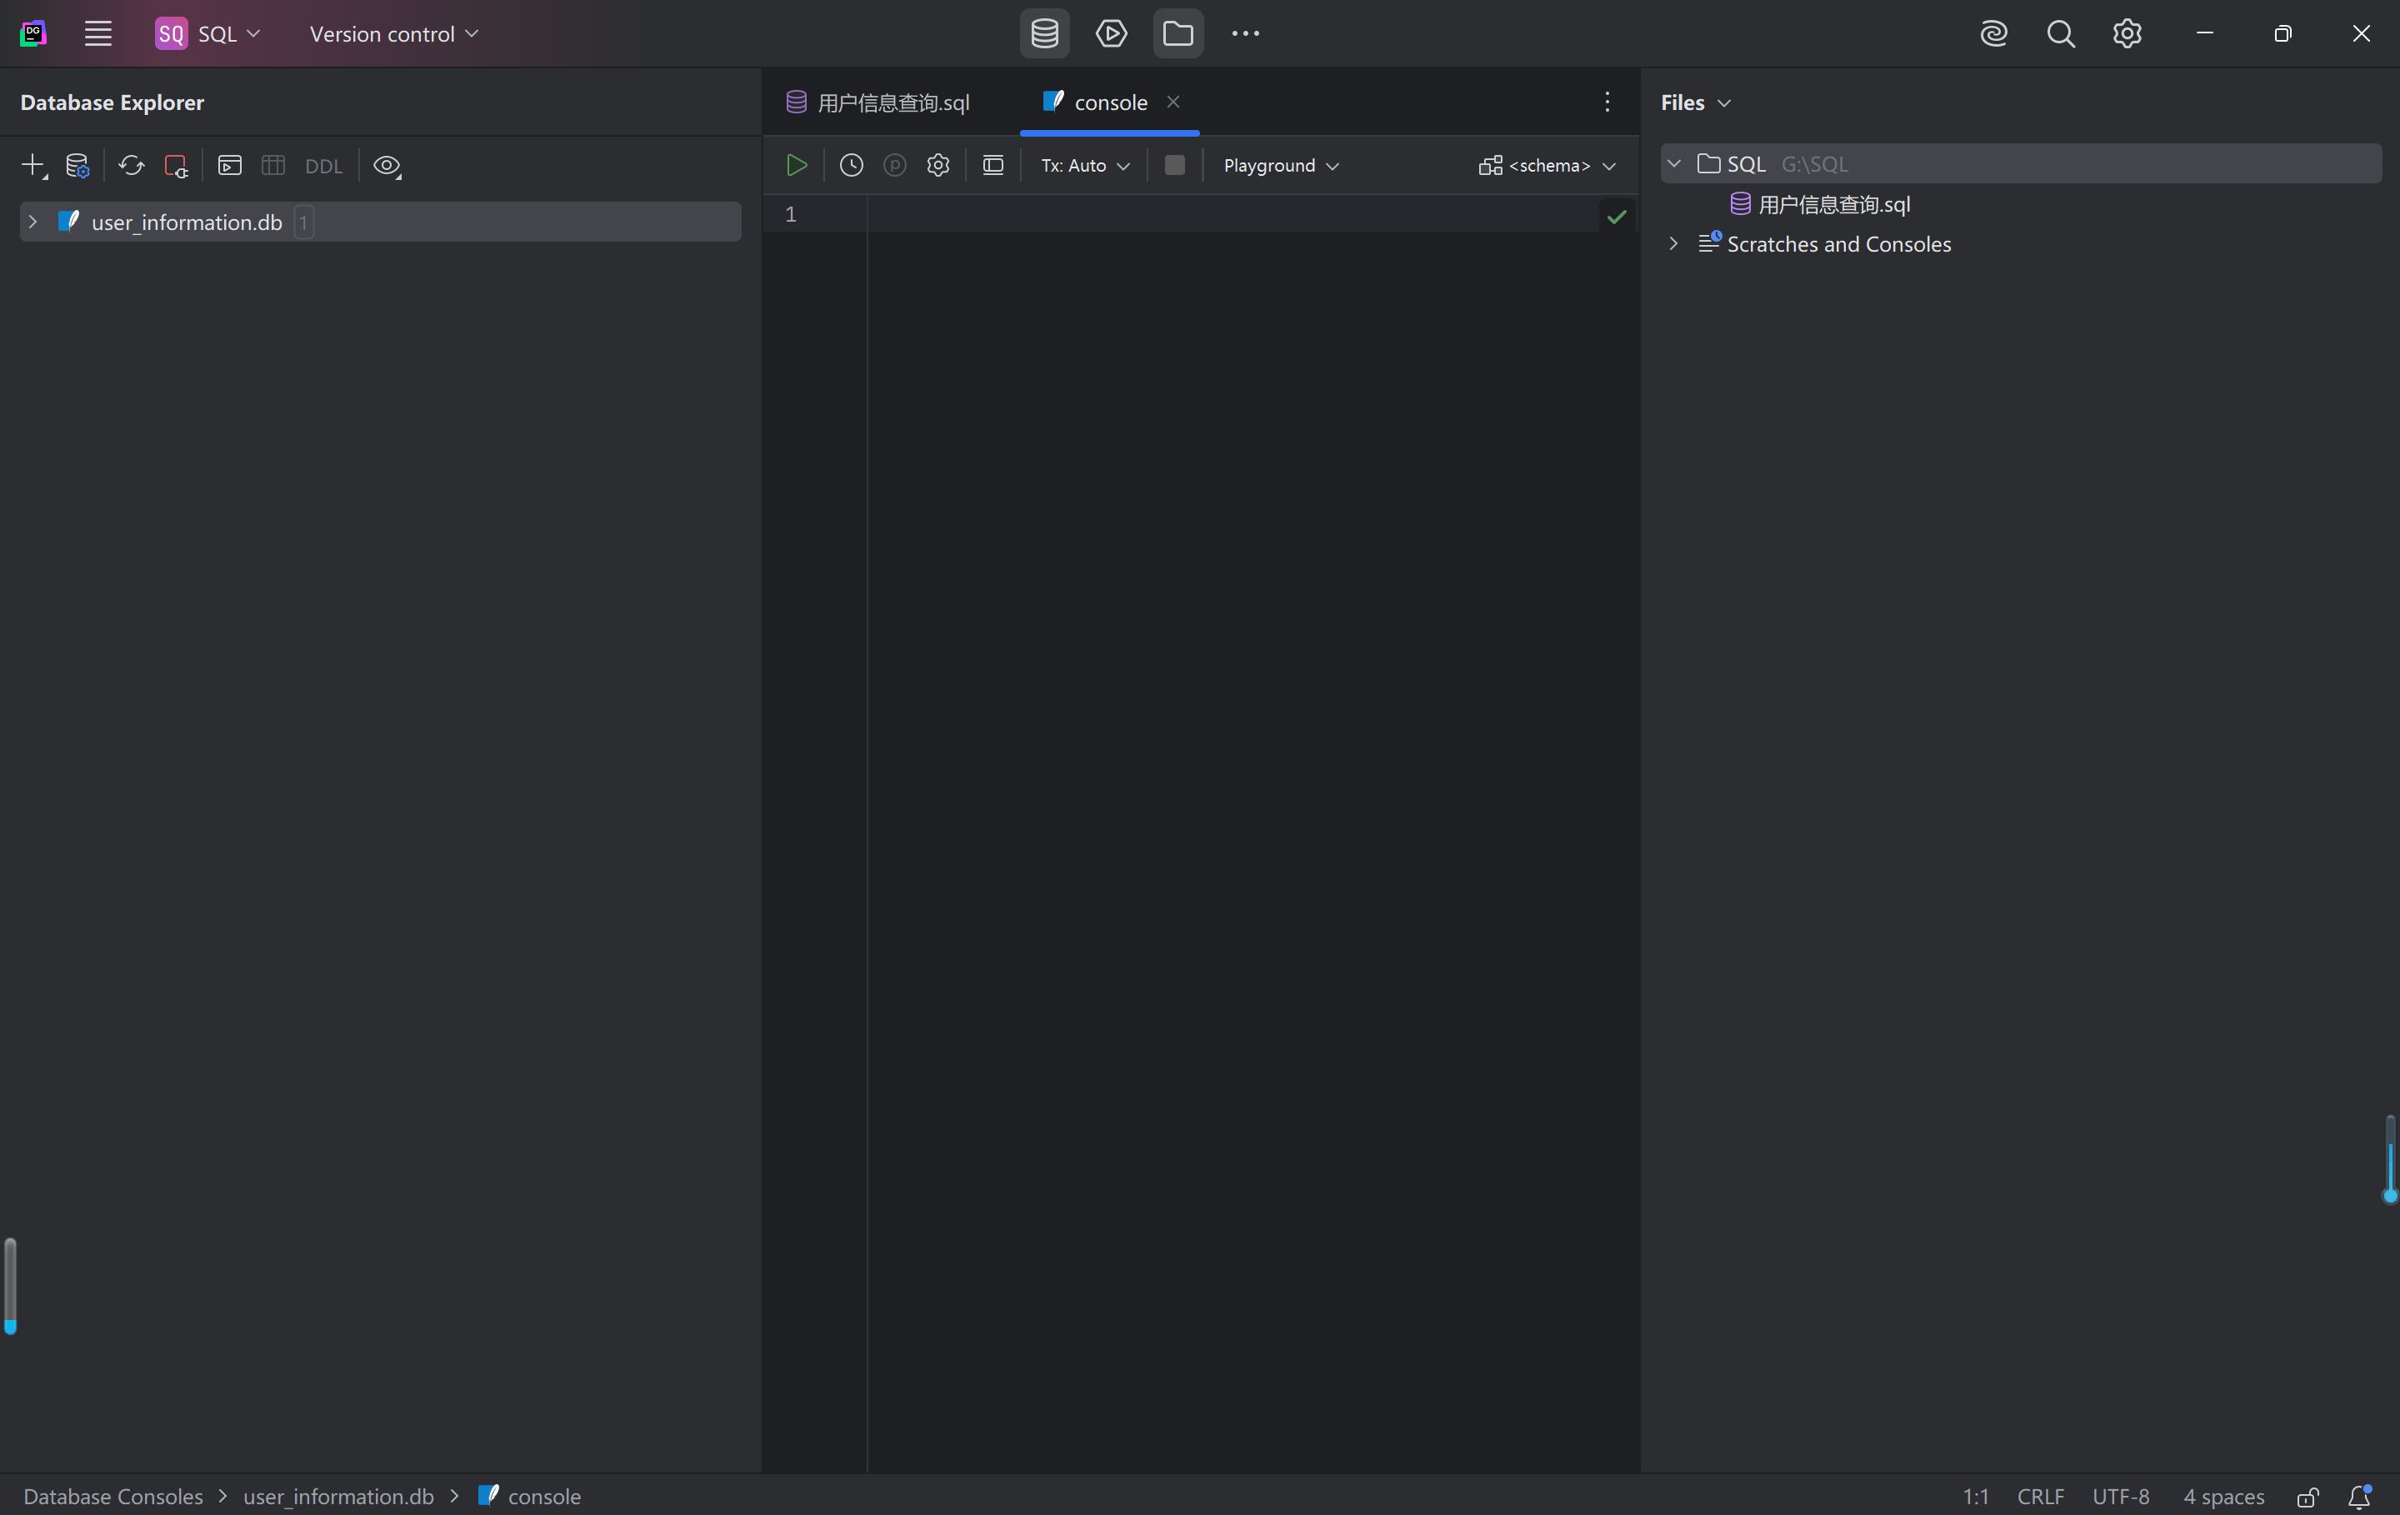
Task: Click the AI Assistant spiral icon
Action: tap(1993, 34)
